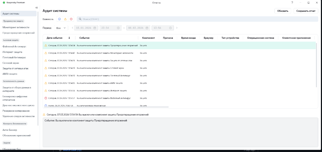322x152 pixels.
Task: Click the Операционная система column header
Action: point(261,38)
